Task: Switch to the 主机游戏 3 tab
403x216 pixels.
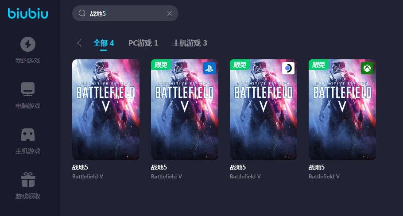Action: 190,43
